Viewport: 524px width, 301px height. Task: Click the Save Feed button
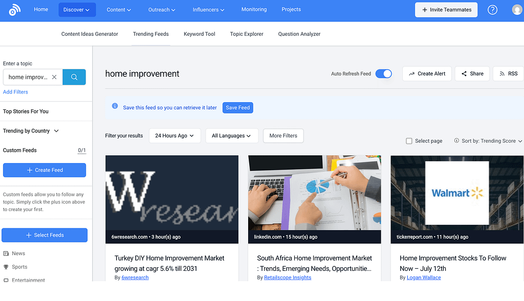click(x=237, y=108)
